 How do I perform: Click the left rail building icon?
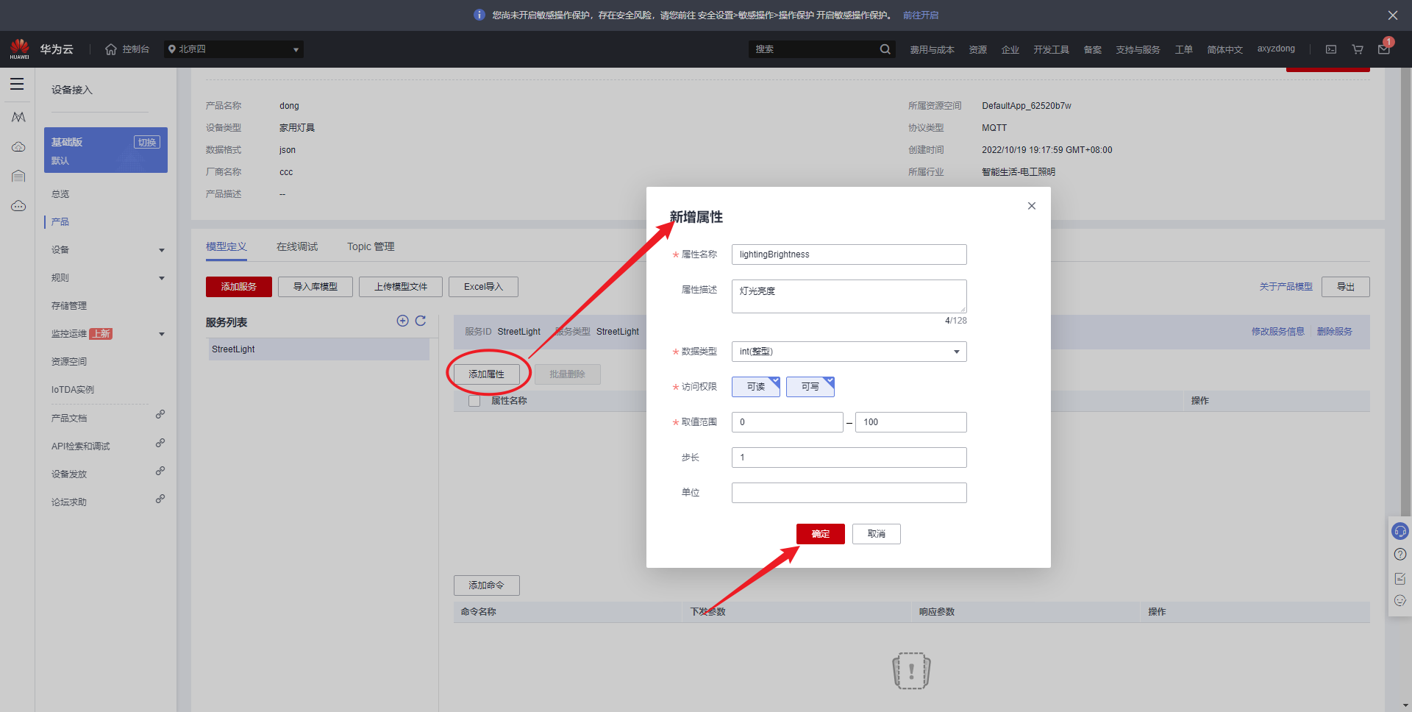[18, 176]
